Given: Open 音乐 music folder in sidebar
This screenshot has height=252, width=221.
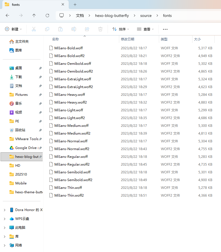Looking at the screenshot, I should [x=16, y=104].
